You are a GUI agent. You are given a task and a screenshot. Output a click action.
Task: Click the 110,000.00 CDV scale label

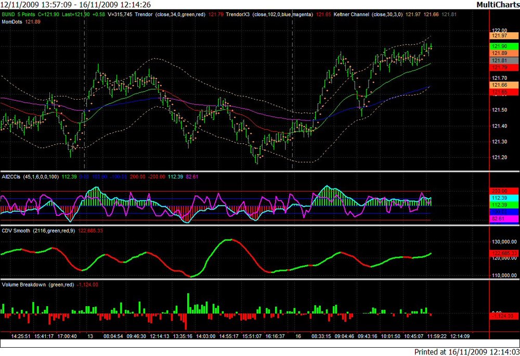pyautogui.click(x=504, y=275)
